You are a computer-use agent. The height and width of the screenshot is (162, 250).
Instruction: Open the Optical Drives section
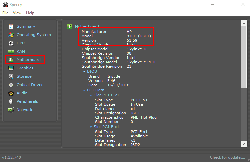click(30, 85)
